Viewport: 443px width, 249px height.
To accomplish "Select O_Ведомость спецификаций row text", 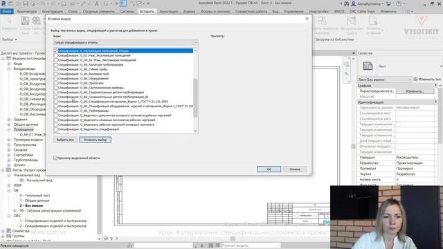I will click(x=89, y=129).
